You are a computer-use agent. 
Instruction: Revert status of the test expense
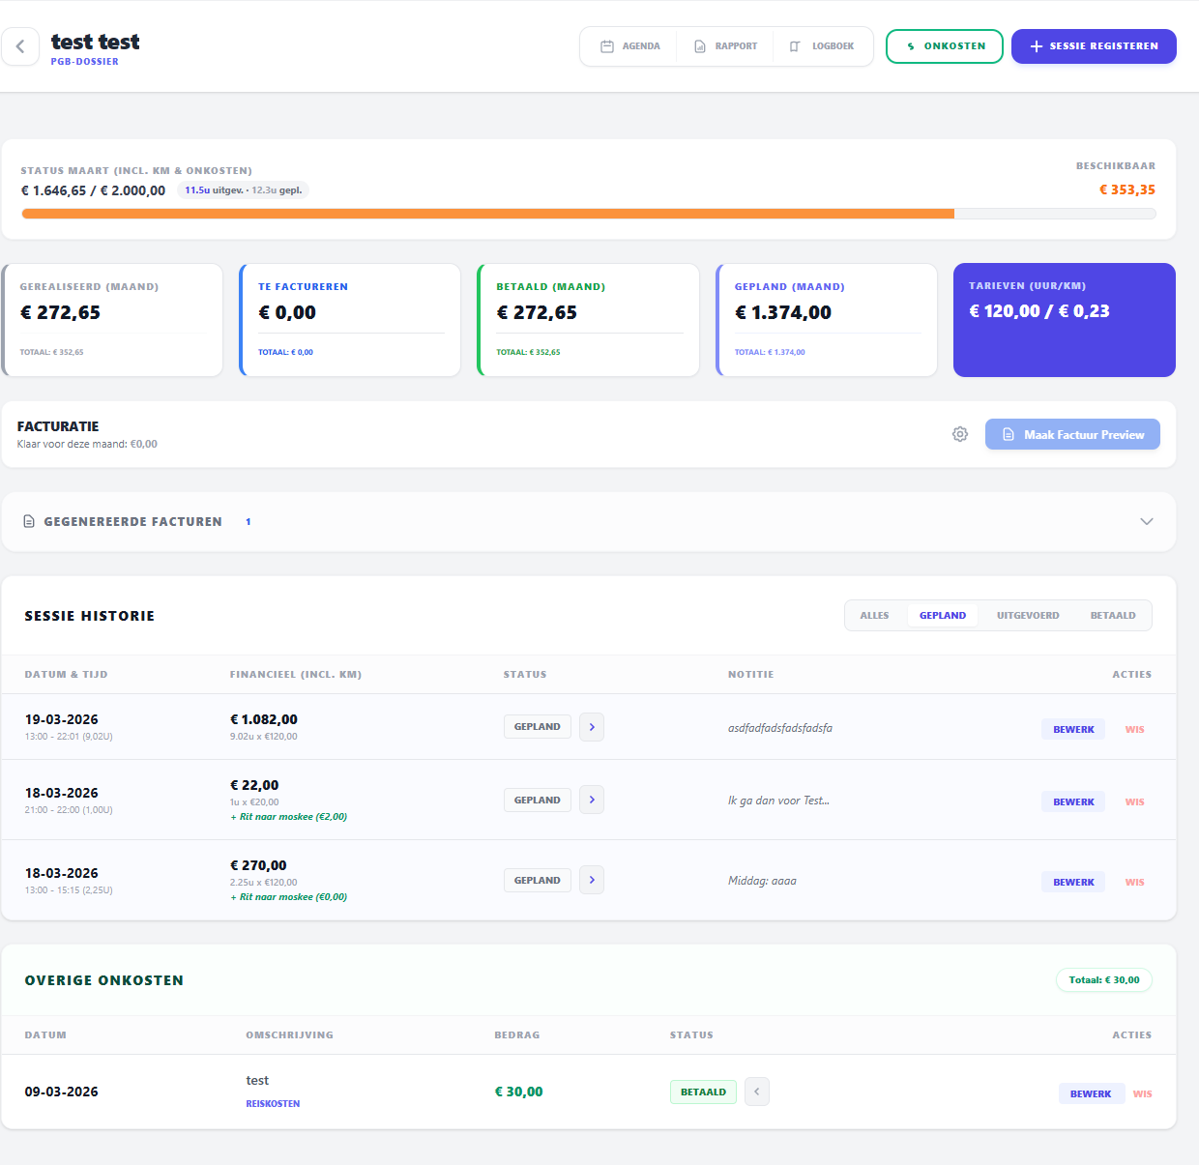757,1092
